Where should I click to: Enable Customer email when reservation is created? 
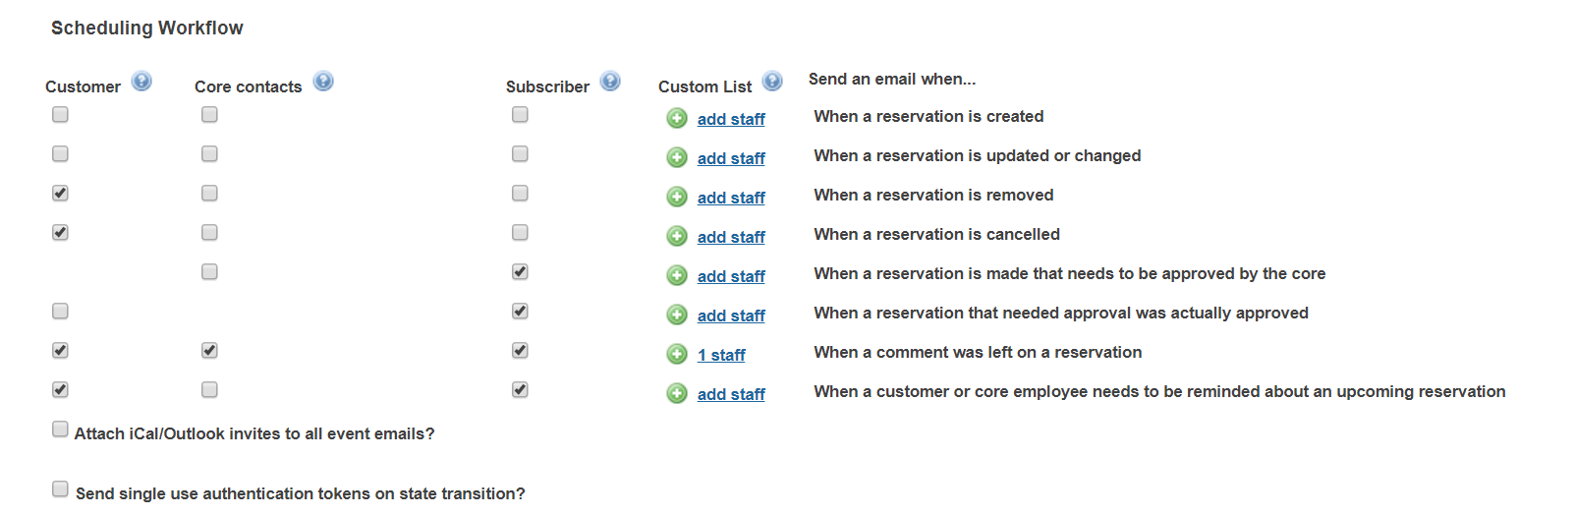(x=60, y=115)
